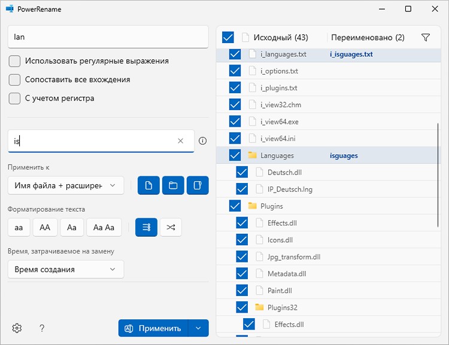Enable 'Использовать регулярные выражения' checkbox
Screen dimensions: 449x345
(x=14, y=61)
